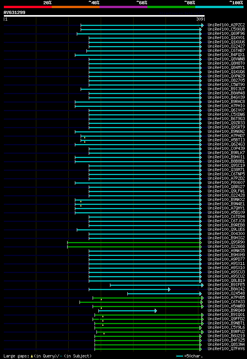Open the UniRef100_B9I3U7 hit
The width and height of the screenshot is (247, 359).
[x=226, y=89]
